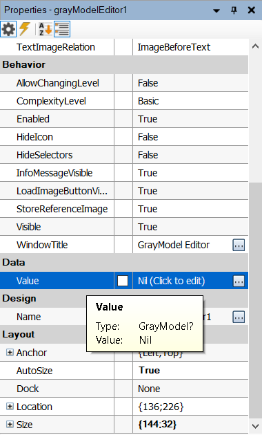Click the scroll-down arrow of scrollbar

click(255, 426)
